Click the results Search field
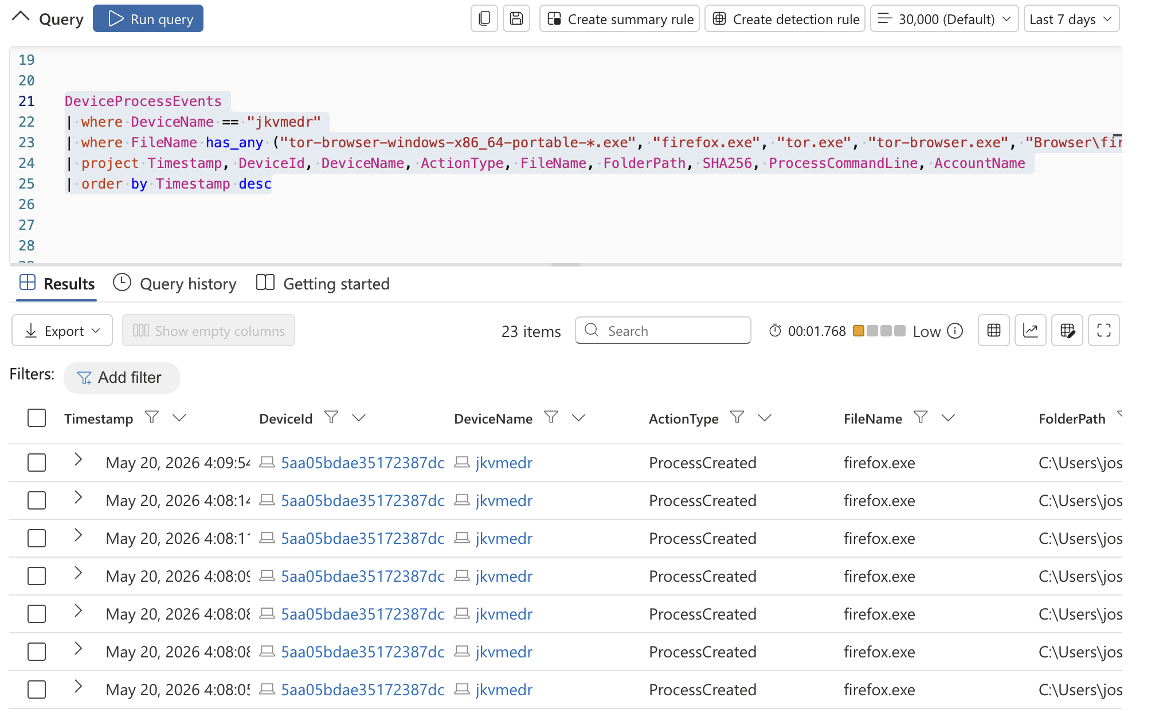The width and height of the screenshot is (1159, 713). (663, 331)
